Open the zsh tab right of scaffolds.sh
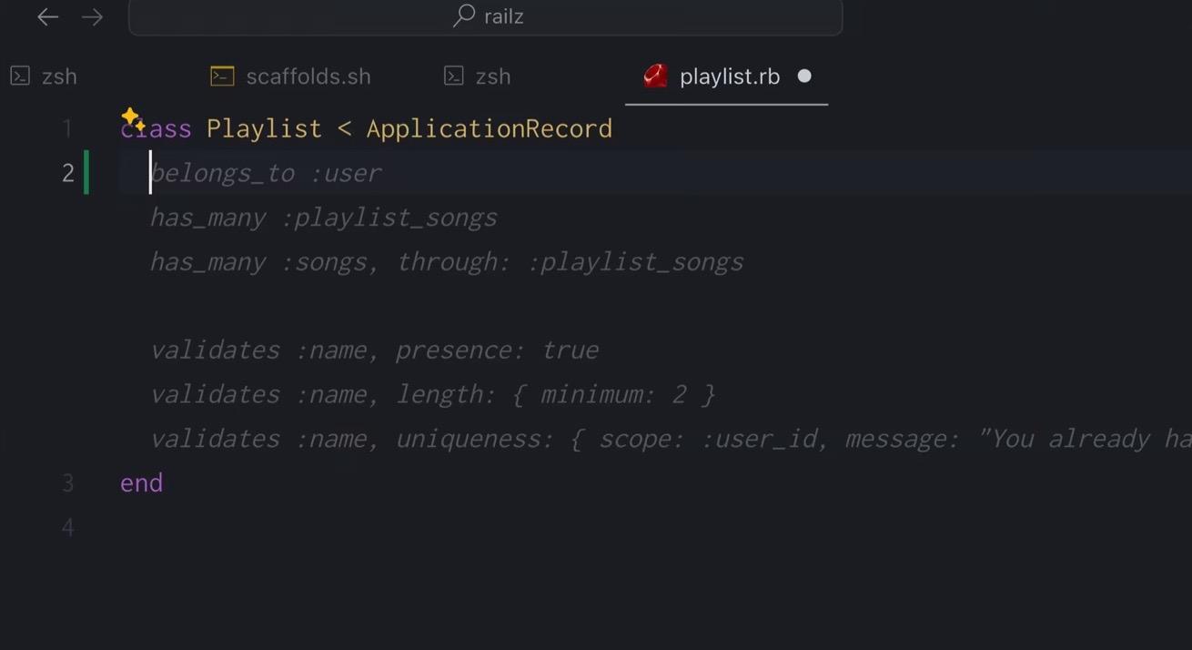This screenshot has width=1192, height=650. pos(492,76)
